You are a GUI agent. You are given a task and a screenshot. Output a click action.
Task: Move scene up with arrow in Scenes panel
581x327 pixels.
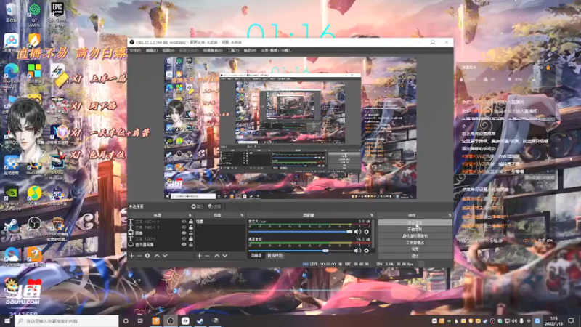coord(216,256)
